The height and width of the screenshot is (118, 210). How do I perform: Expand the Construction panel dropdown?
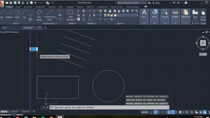point(50,23)
